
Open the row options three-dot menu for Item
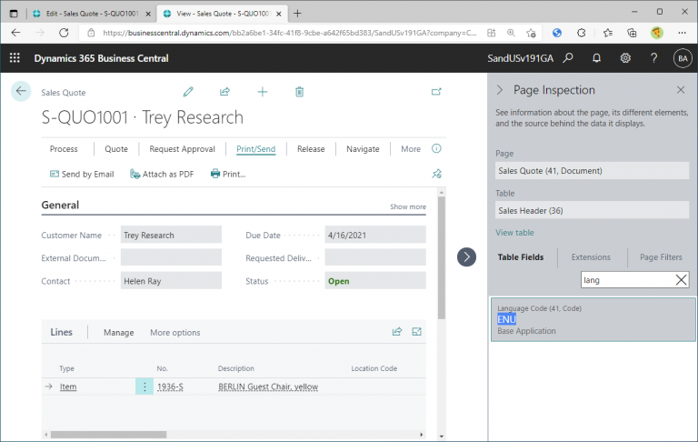coord(145,387)
